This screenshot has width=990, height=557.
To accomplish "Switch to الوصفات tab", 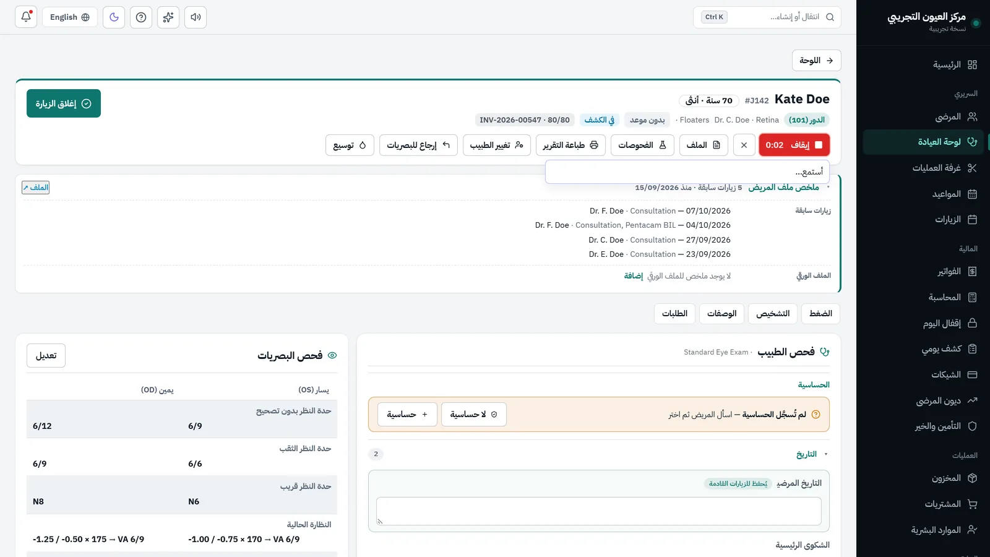I will point(721,313).
